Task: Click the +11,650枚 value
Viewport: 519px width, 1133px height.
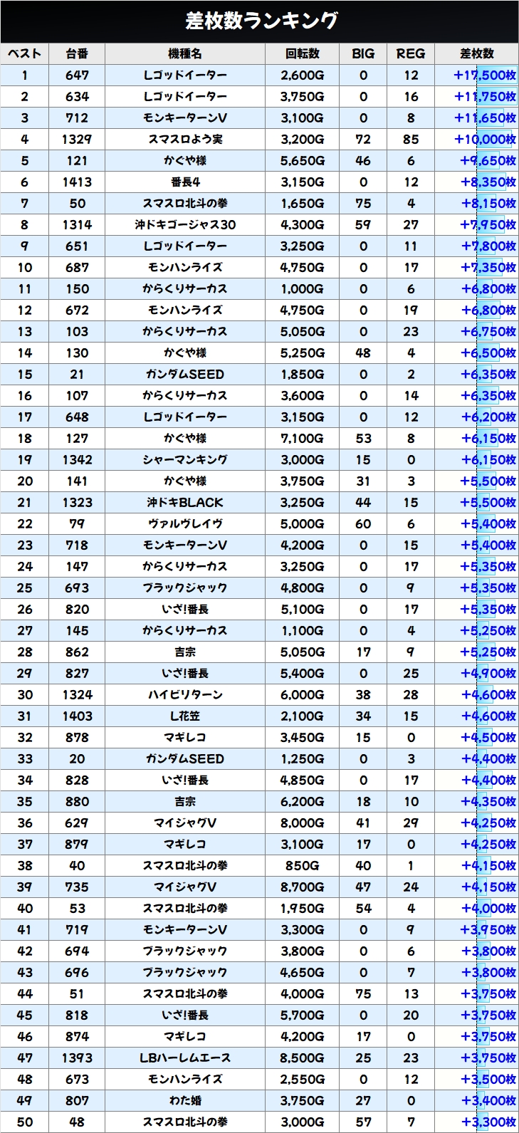Action: coord(485,118)
